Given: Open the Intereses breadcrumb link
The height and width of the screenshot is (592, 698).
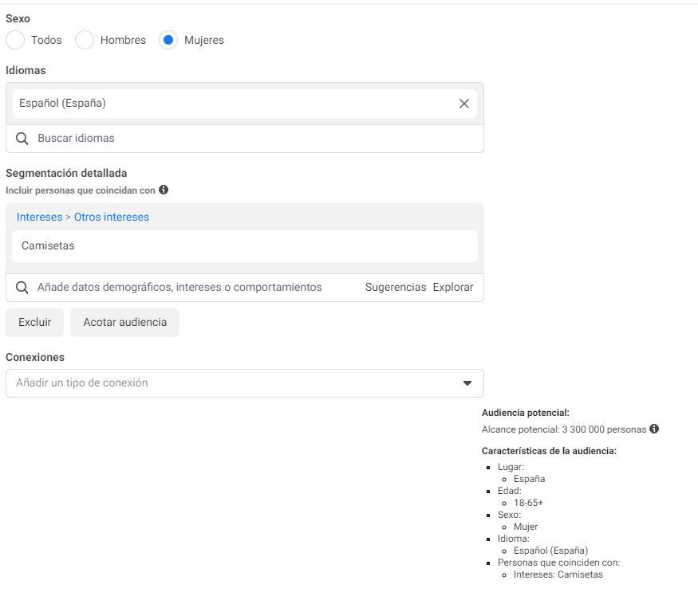Looking at the screenshot, I should pos(39,217).
